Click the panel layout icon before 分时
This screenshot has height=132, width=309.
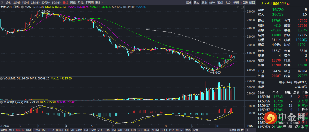point(3,2)
